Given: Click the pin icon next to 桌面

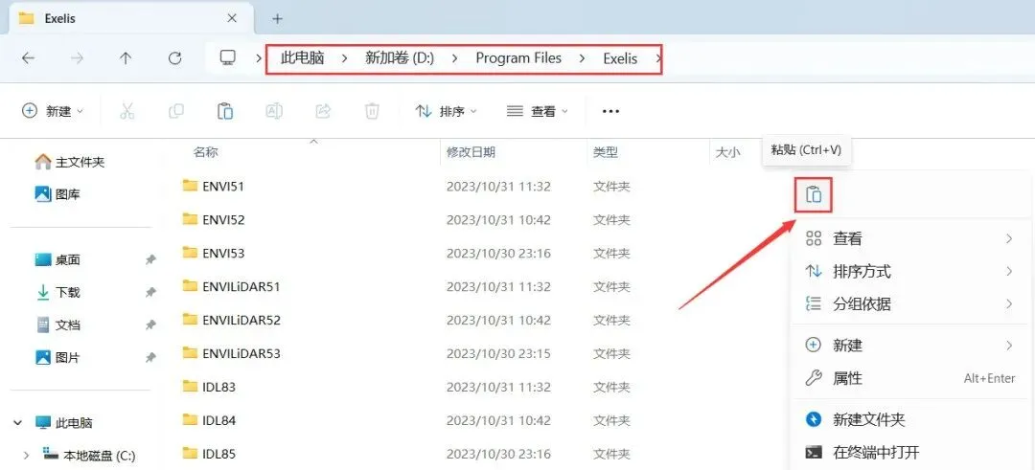Looking at the screenshot, I should pyautogui.click(x=150, y=259).
